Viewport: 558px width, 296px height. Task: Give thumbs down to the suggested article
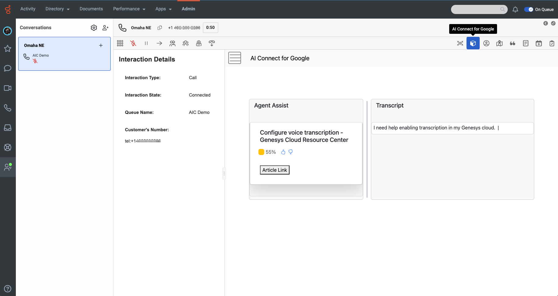291,152
